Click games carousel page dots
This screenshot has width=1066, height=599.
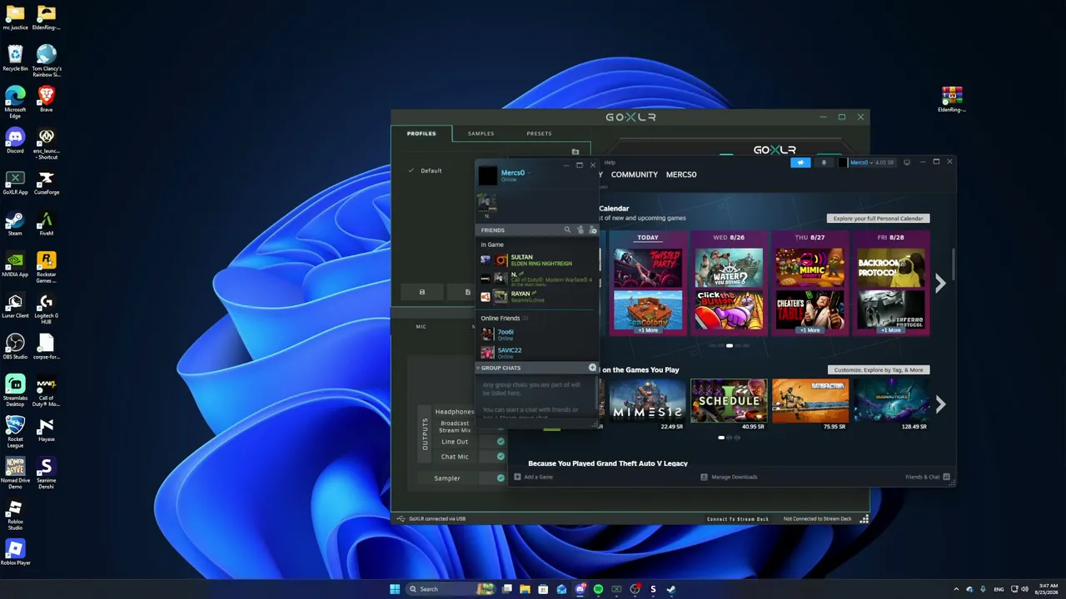click(729, 438)
